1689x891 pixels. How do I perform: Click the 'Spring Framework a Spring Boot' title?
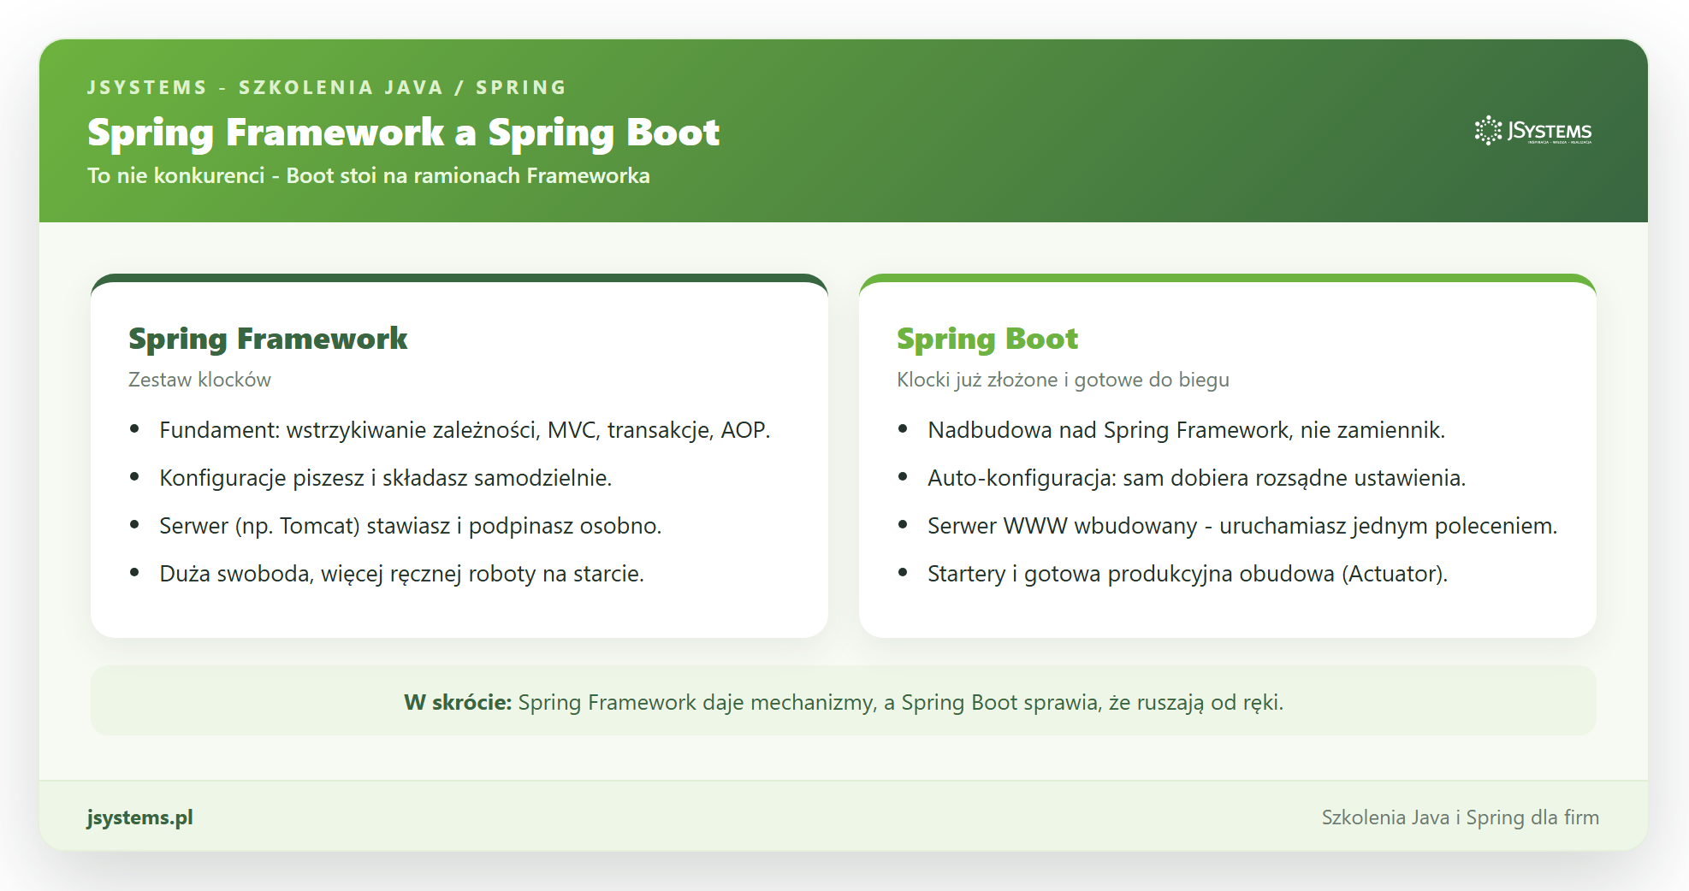pos(403,133)
